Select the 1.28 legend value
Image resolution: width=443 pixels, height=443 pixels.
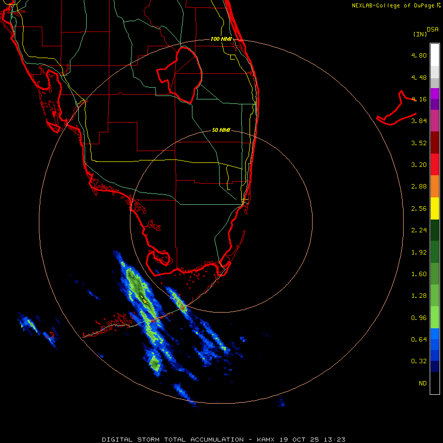click(x=419, y=296)
